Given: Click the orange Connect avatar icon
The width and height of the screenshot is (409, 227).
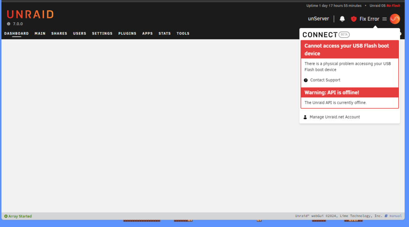Looking at the screenshot, I should [x=395, y=19].
